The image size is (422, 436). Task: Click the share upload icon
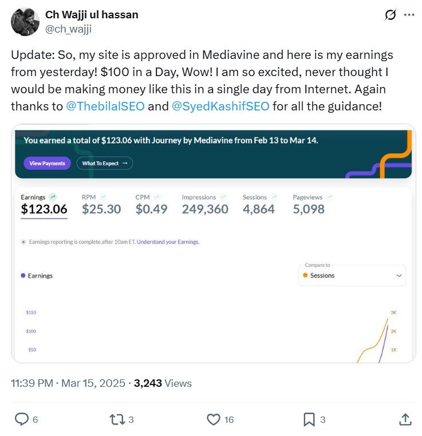405,419
